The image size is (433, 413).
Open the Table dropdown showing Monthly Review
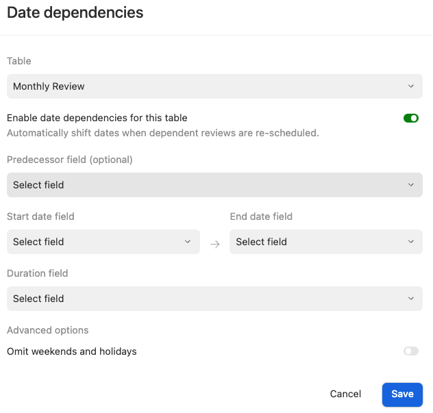(206, 86)
